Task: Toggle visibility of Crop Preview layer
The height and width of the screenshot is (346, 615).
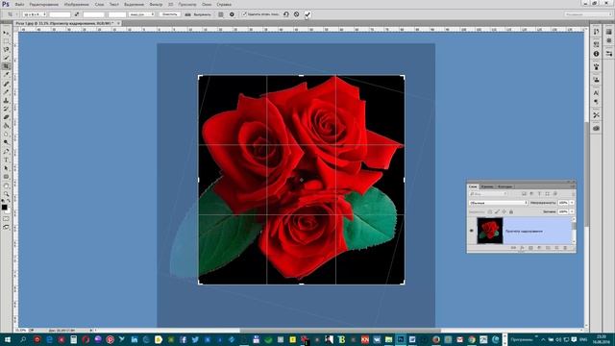Action: click(x=472, y=231)
